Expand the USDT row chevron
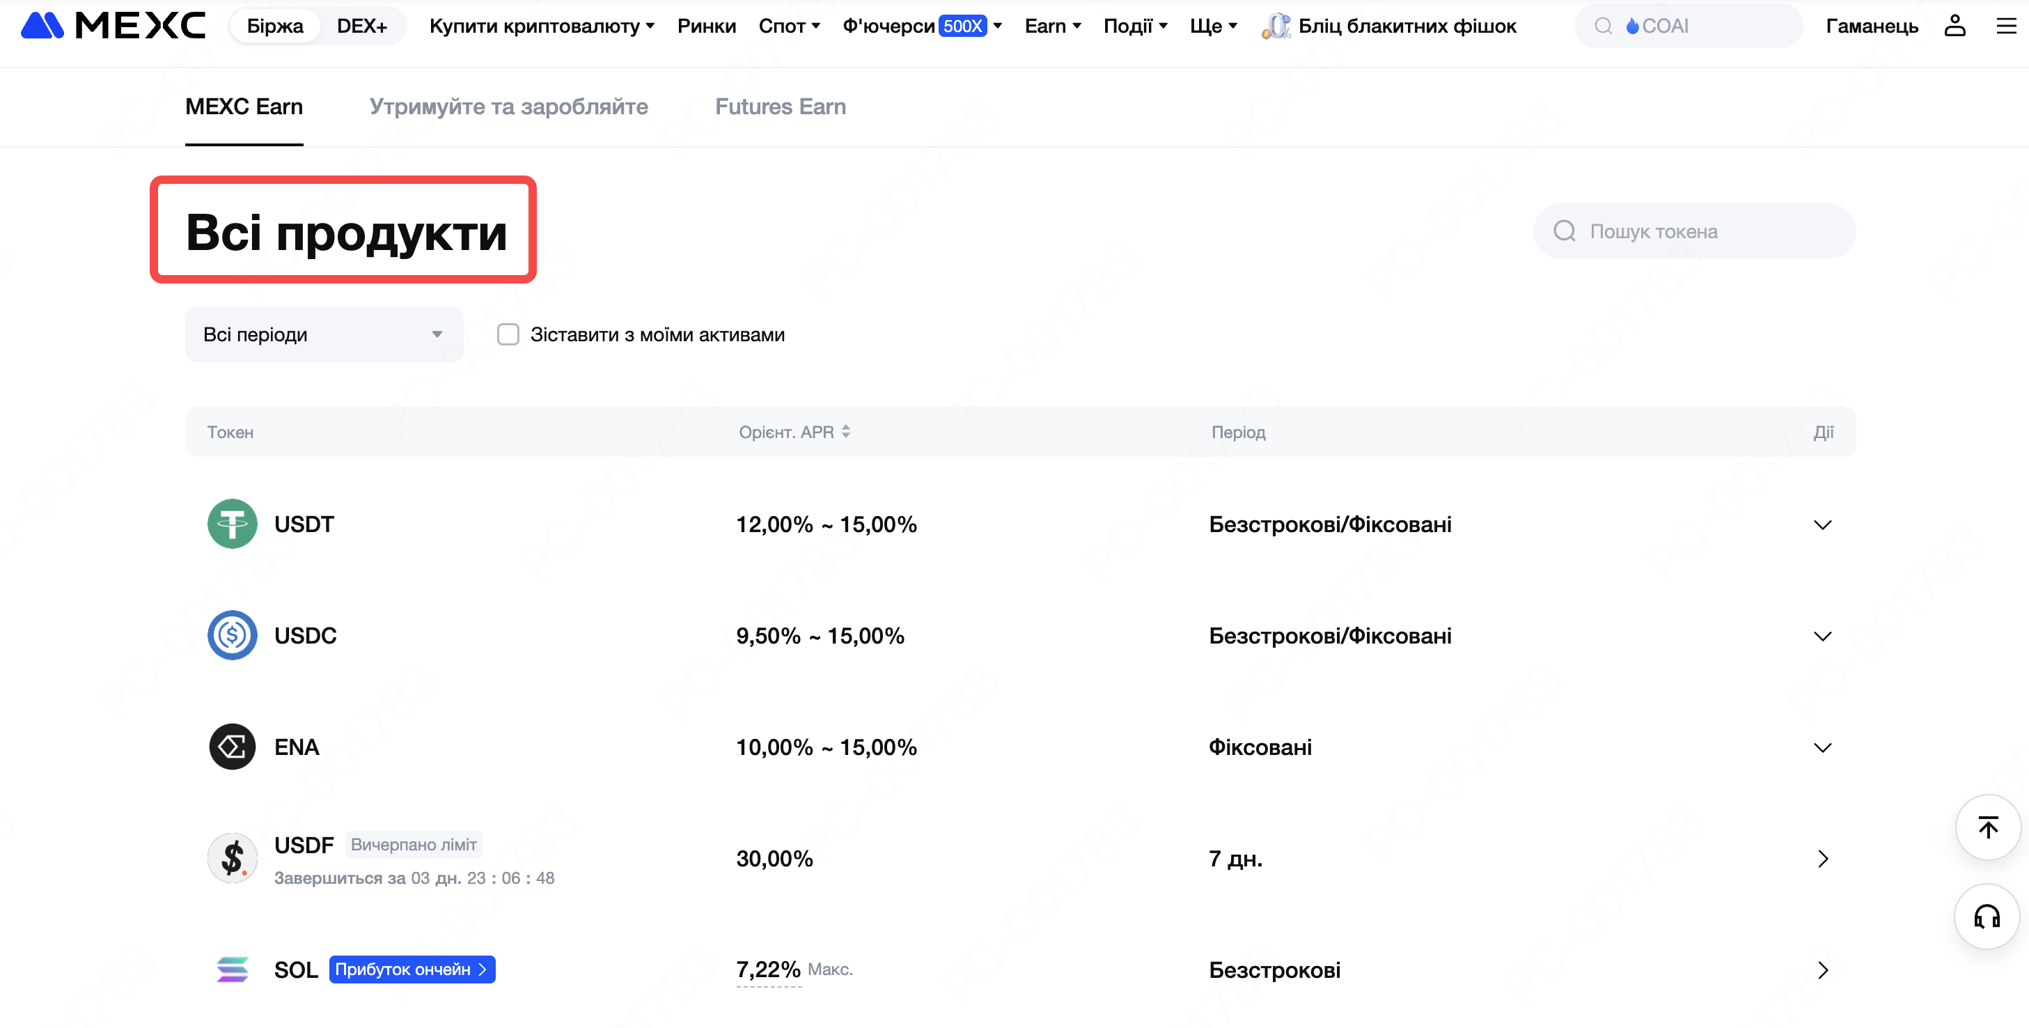Screen dimensions: 2029x1028 coord(1822,524)
